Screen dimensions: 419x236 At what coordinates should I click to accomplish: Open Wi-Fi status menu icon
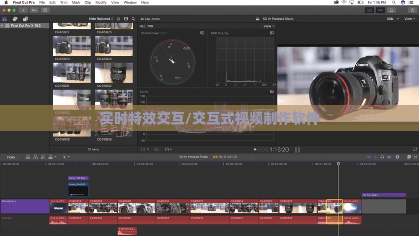point(344,3)
